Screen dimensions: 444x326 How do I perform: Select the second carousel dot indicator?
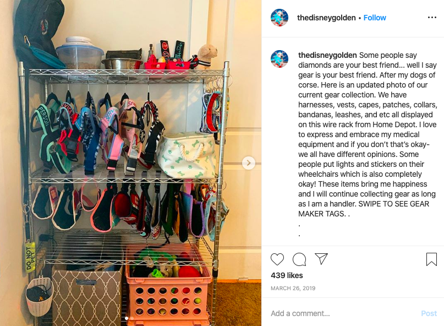tap(131, 318)
